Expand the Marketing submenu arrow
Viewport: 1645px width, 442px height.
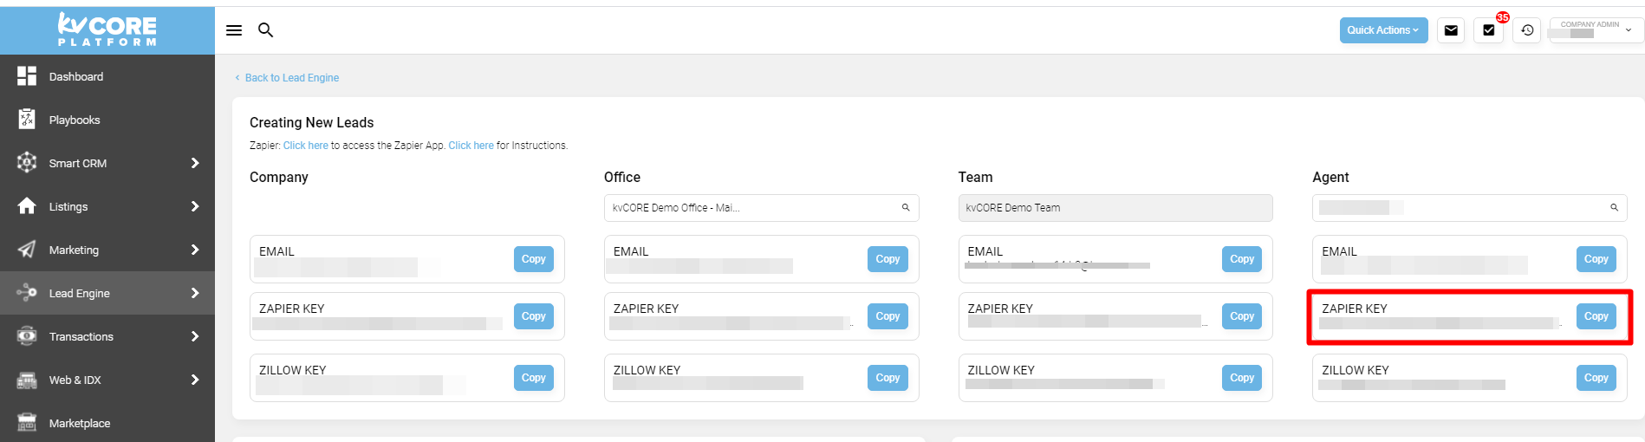(195, 250)
